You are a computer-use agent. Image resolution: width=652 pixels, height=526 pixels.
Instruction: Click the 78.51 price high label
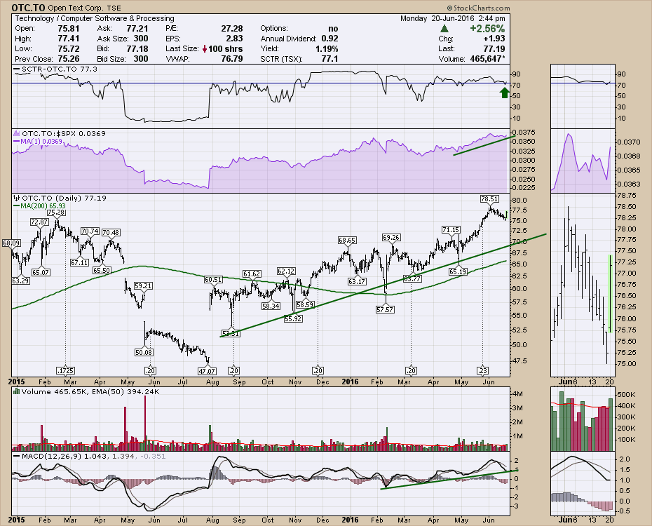[489, 199]
